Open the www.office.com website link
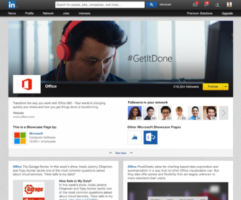Viewport: 241px width, 200px height. coord(24,117)
